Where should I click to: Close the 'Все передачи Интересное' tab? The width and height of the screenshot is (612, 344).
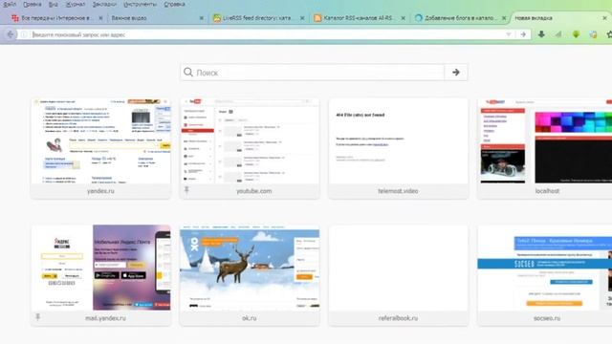coord(100,18)
